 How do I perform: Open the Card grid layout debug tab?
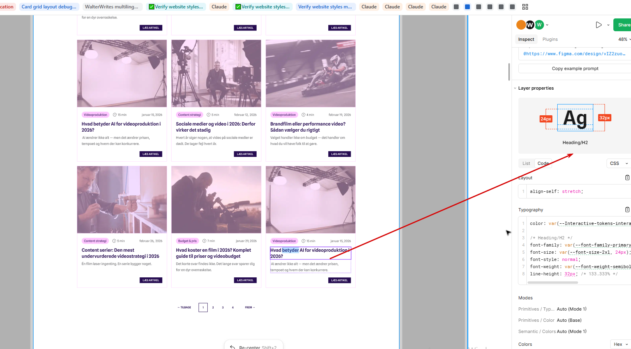click(49, 7)
